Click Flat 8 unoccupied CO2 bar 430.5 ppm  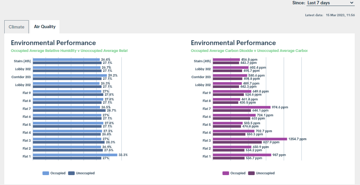(226, 103)
